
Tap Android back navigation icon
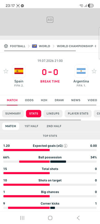click(78, 218)
